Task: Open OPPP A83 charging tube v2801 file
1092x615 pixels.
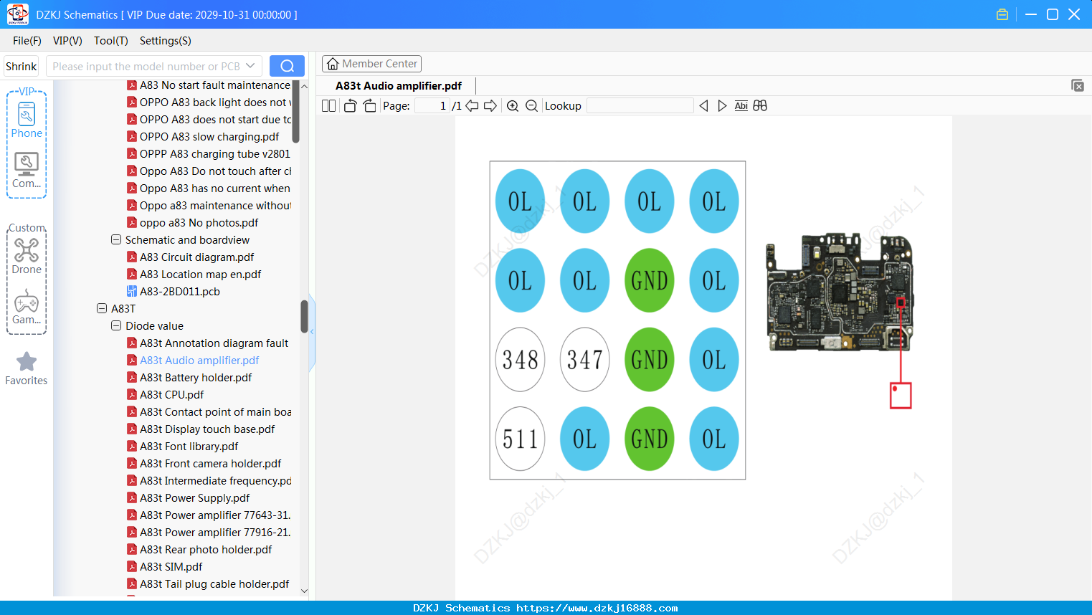Action: pos(214,154)
